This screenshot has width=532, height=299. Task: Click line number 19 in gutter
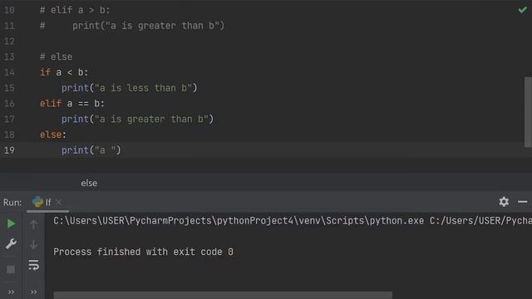pyautogui.click(x=9, y=150)
